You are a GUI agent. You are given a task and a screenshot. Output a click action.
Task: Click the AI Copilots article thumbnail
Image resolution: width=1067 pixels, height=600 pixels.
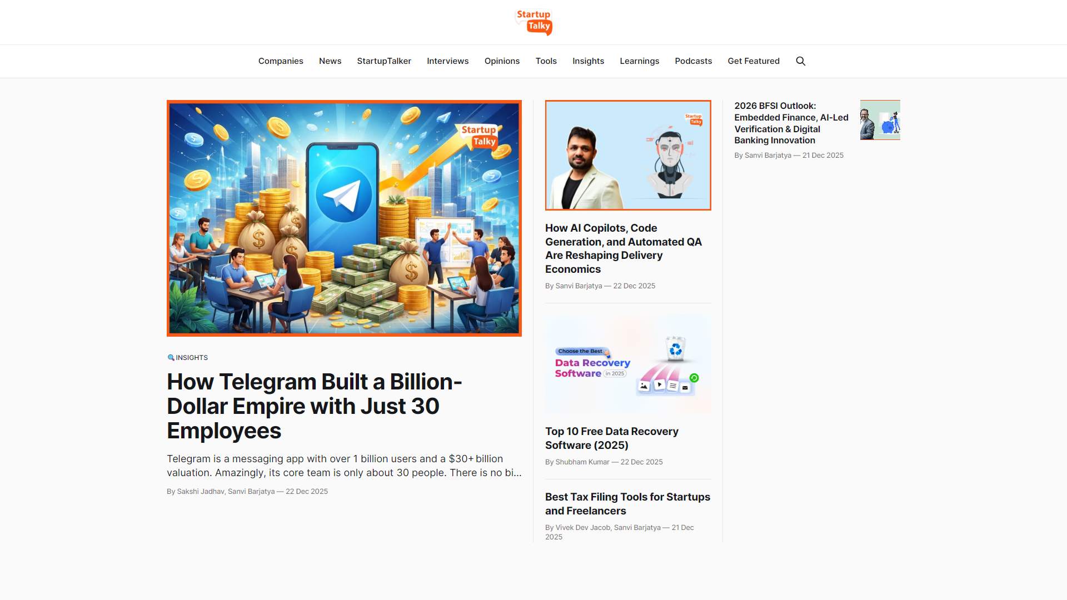tap(628, 155)
